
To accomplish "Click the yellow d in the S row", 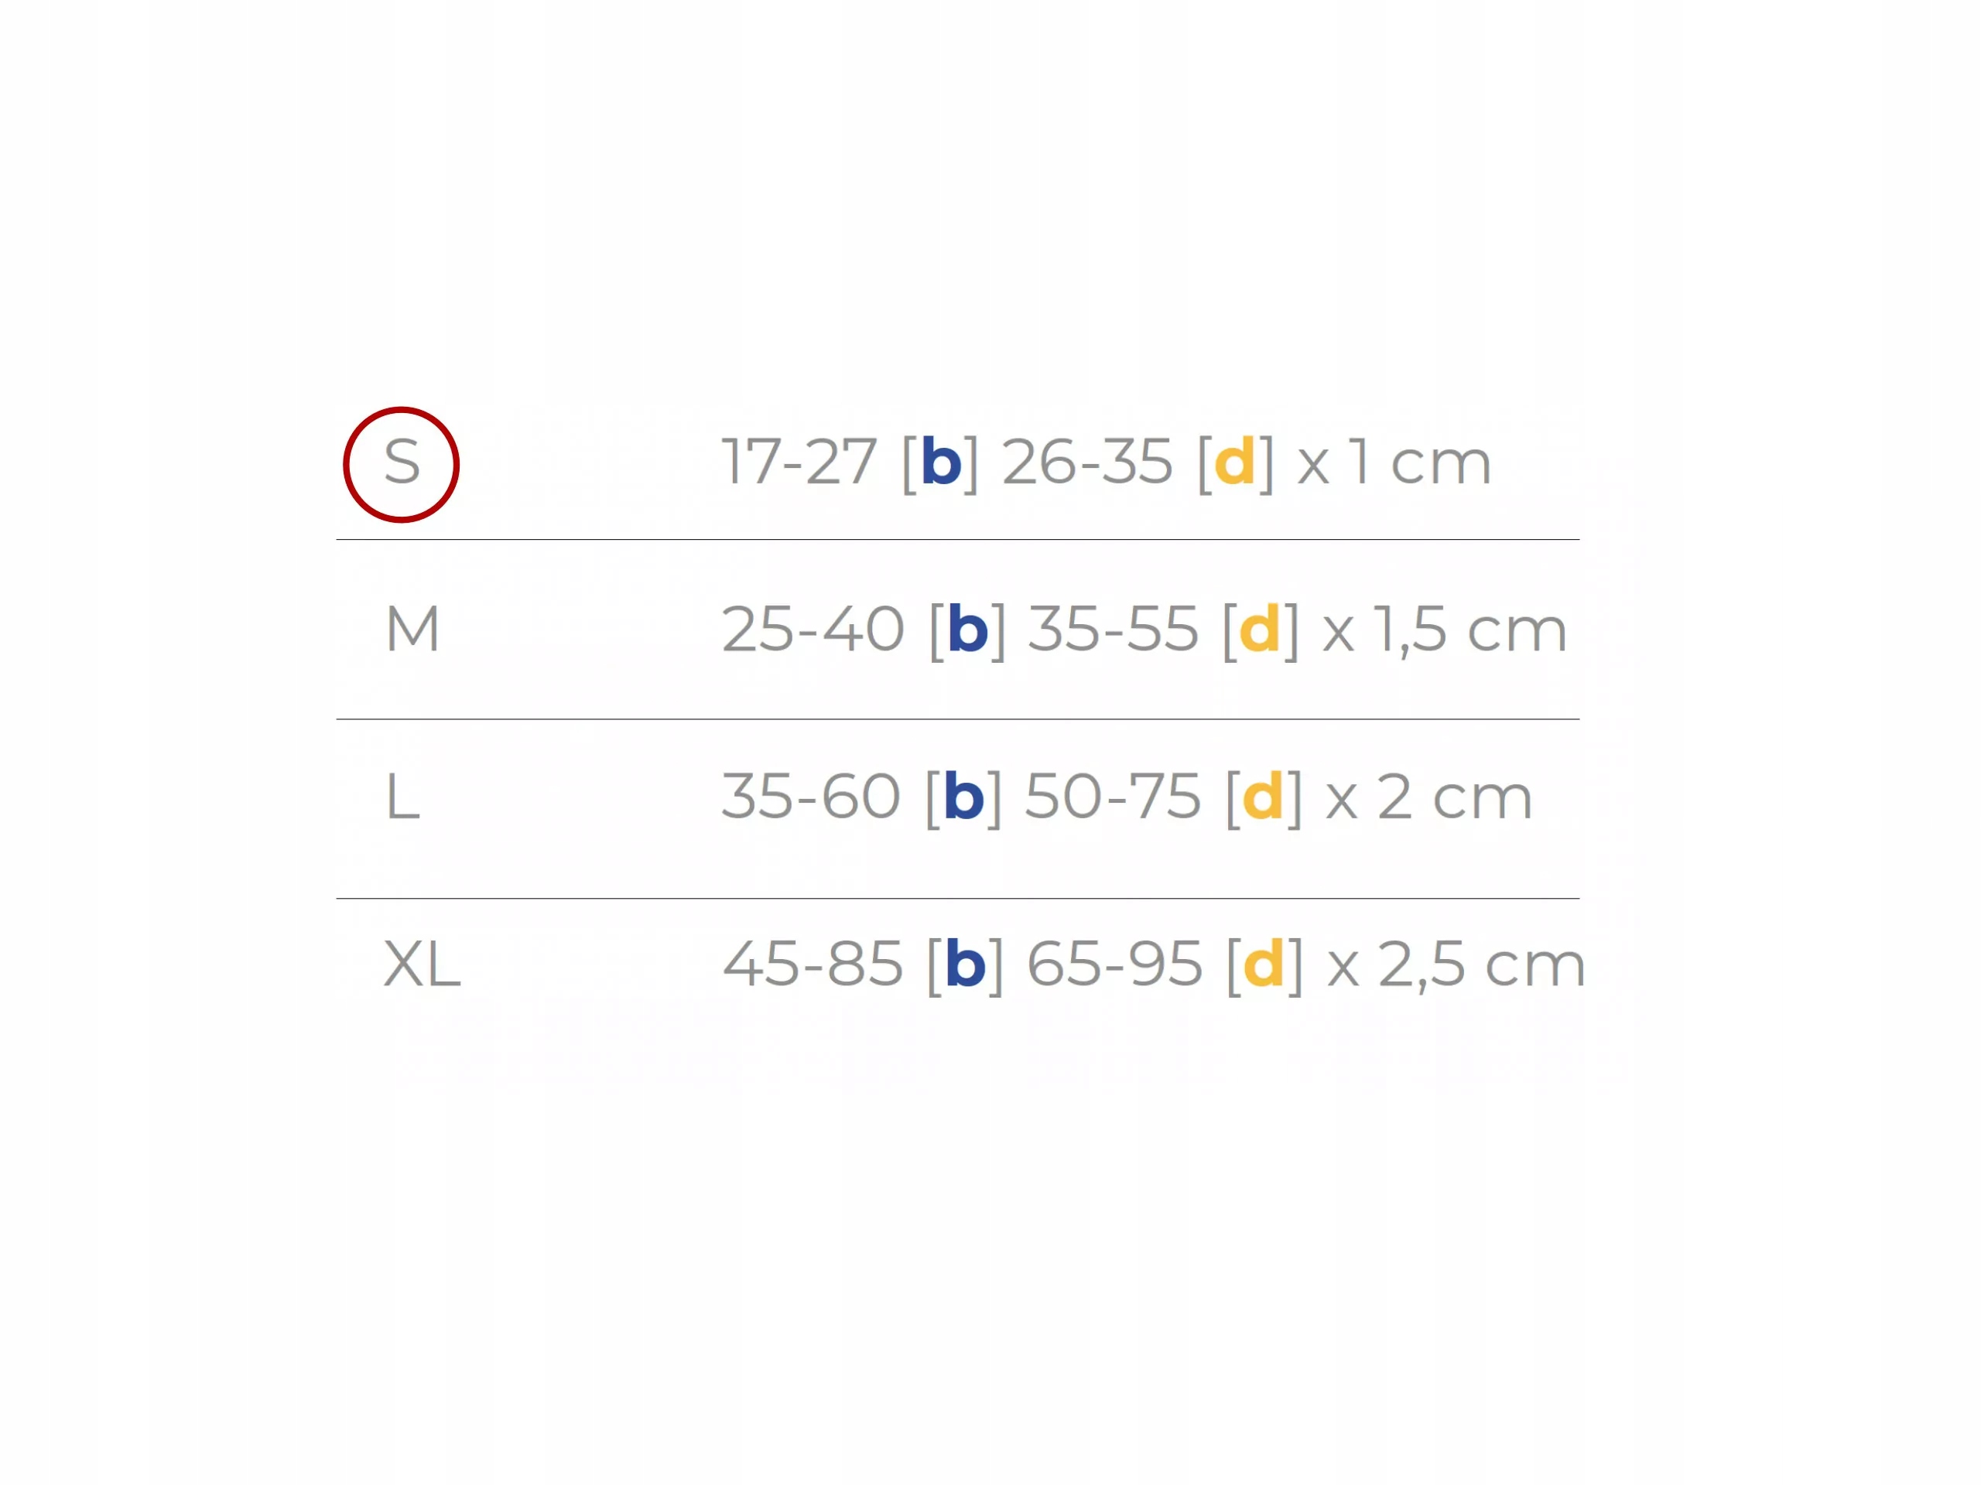I will click(x=1235, y=462).
